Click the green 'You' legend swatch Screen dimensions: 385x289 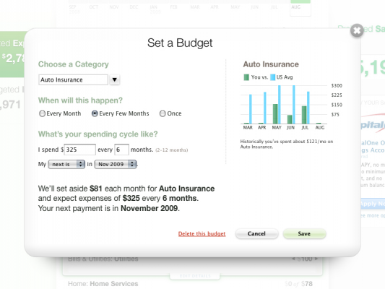tap(246, 77)
